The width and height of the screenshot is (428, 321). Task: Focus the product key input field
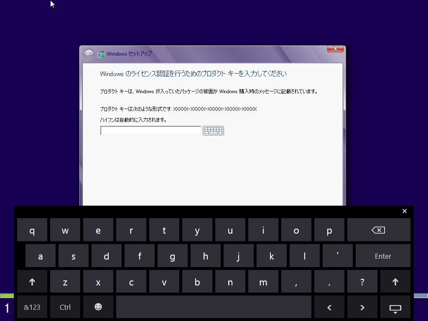150,130
